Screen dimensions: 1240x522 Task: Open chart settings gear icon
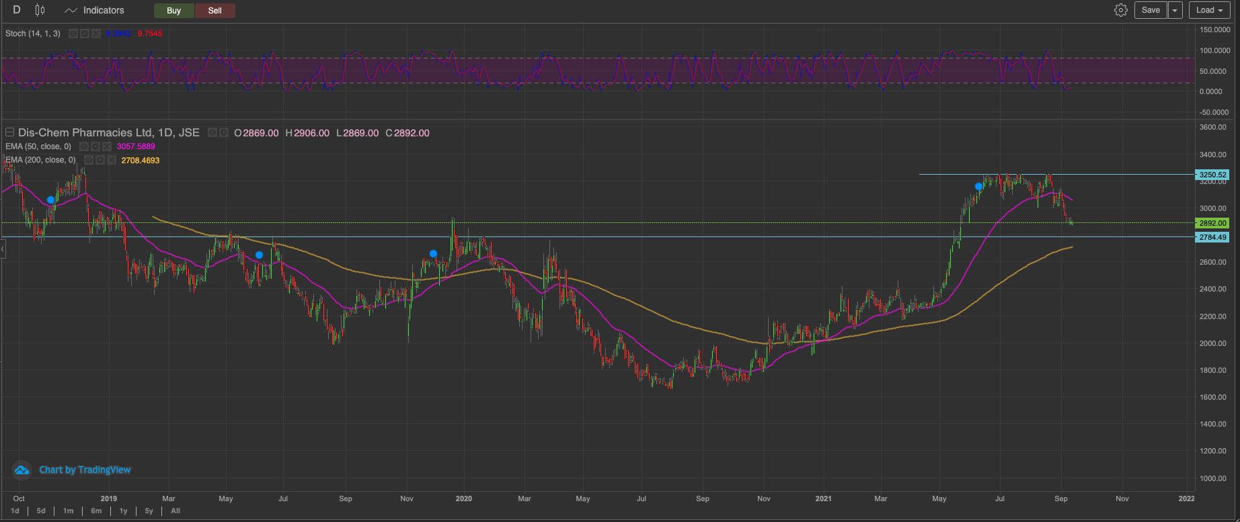[x=1120, y=10]
